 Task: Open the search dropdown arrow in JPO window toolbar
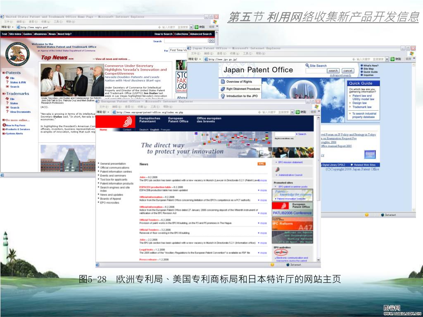pyautogui.click(x=387, y=59)
